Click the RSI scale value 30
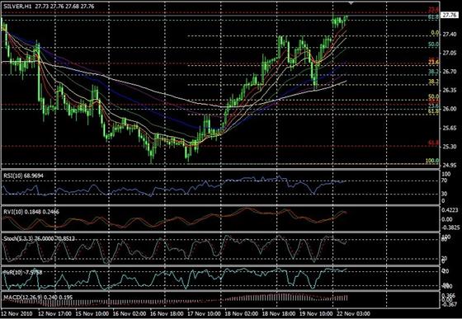462x319 pixels. [445, 194]
